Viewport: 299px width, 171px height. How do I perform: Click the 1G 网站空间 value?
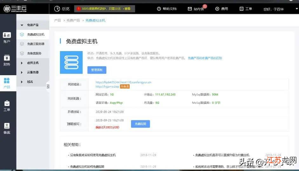pos(112,95)
